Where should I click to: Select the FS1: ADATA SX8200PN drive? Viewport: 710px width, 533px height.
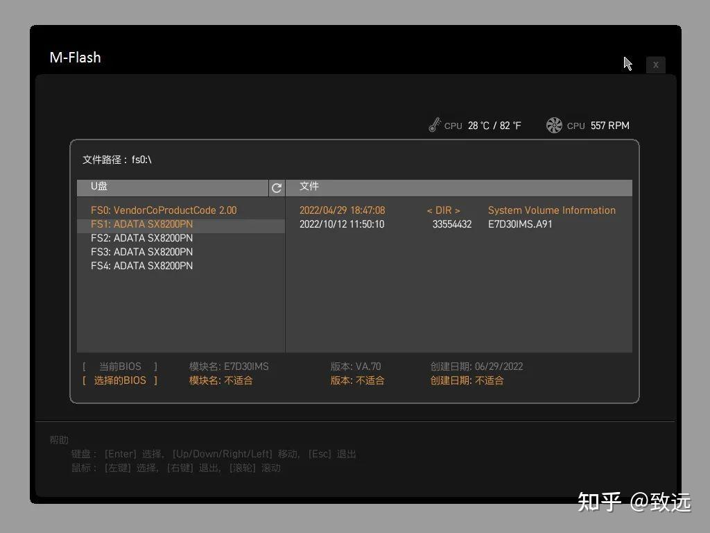click(x=141, y=223)
